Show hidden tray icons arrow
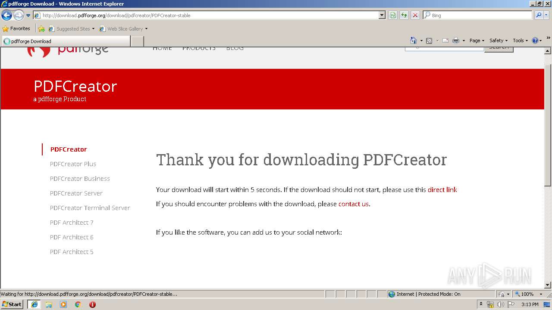 481,304
